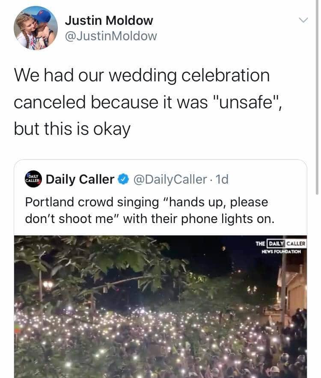Viewport: 321px width, 378px height.
Task: Click the street lamp in the video
Action: 48,286
